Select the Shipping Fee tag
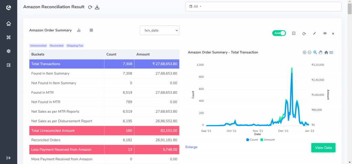Image resolution: width=352 pixels, height=164 pixels. coord(75,46)
